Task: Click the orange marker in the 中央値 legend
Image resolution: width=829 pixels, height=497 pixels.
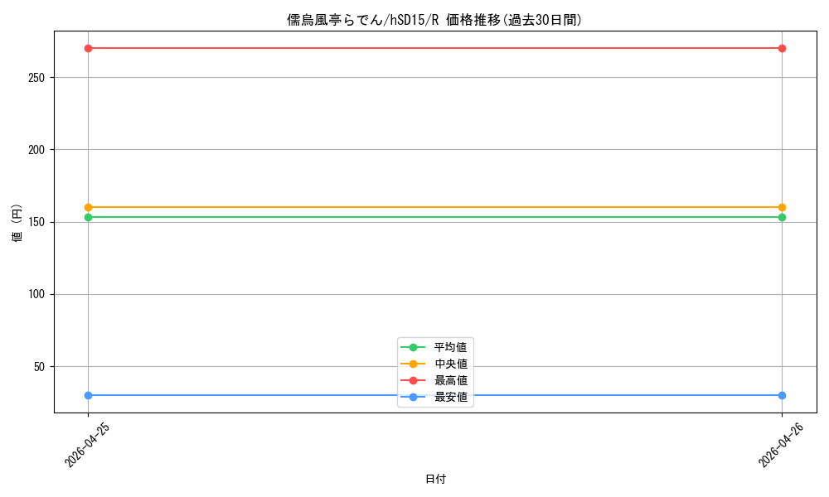Action: (x=413, y=364)
